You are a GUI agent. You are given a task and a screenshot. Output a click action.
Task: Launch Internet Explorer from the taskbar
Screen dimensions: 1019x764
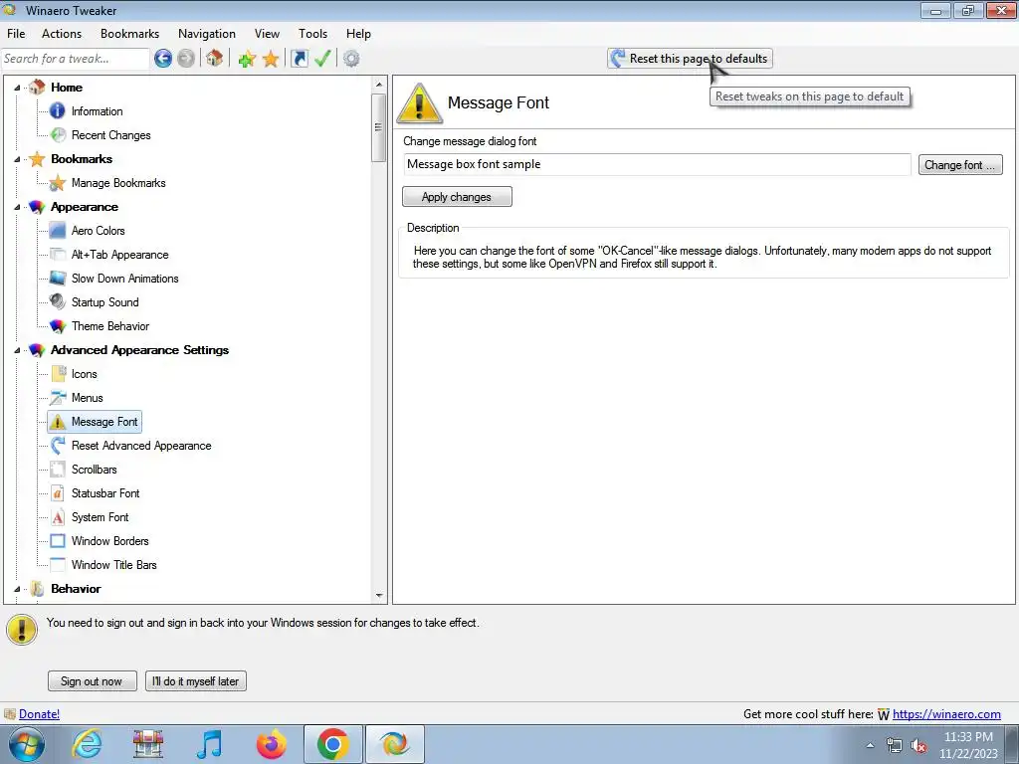(x=88, y=744)
